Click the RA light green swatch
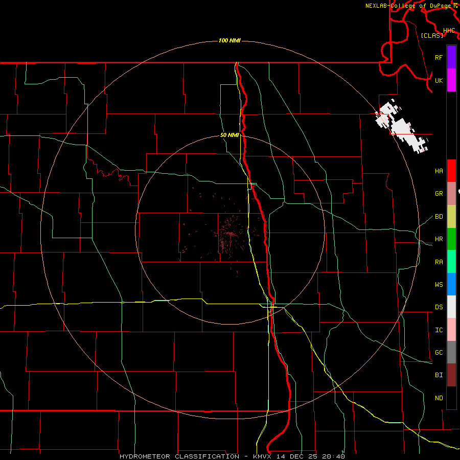 (x=451, y=262)
